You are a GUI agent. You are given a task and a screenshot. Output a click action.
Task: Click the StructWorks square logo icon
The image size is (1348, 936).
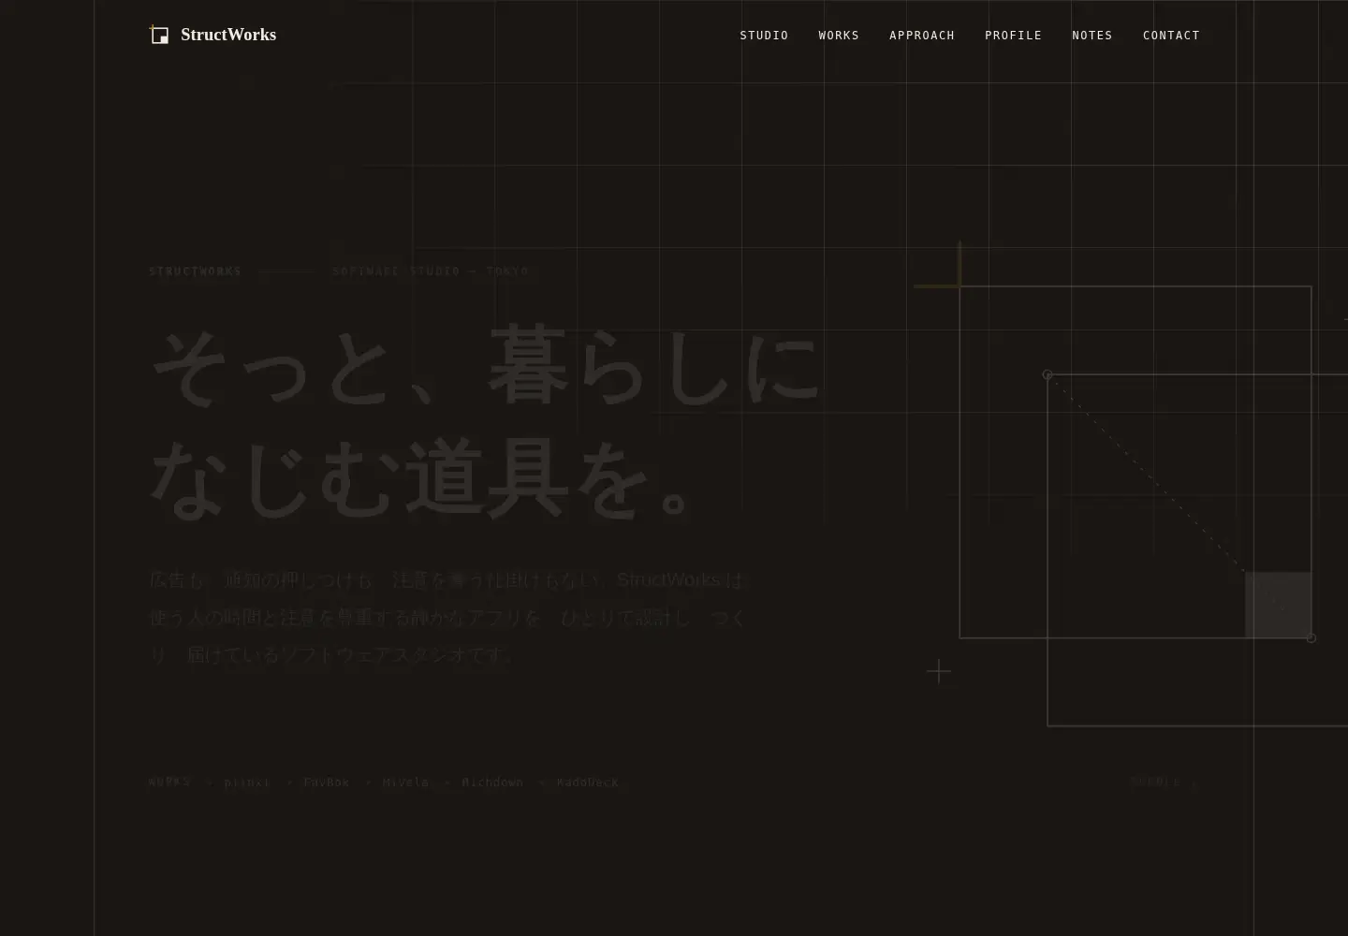(x=160, y=36)
